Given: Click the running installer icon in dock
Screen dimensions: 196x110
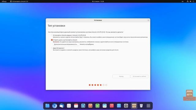Looking at the screenshot, I should [134, 106].
